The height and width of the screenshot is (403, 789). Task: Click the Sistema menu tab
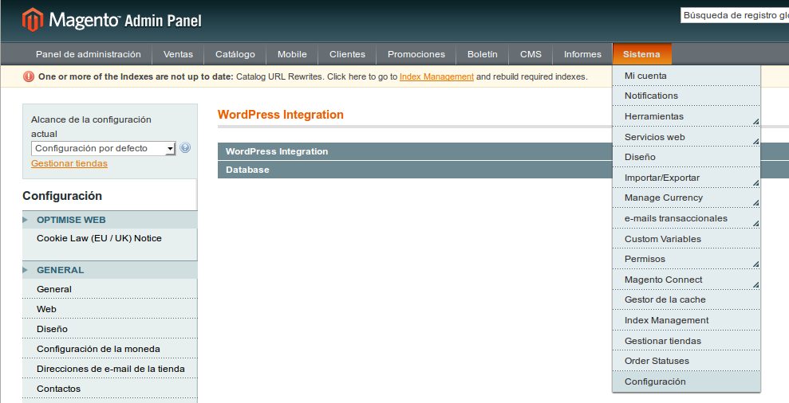tap(641, 54)
